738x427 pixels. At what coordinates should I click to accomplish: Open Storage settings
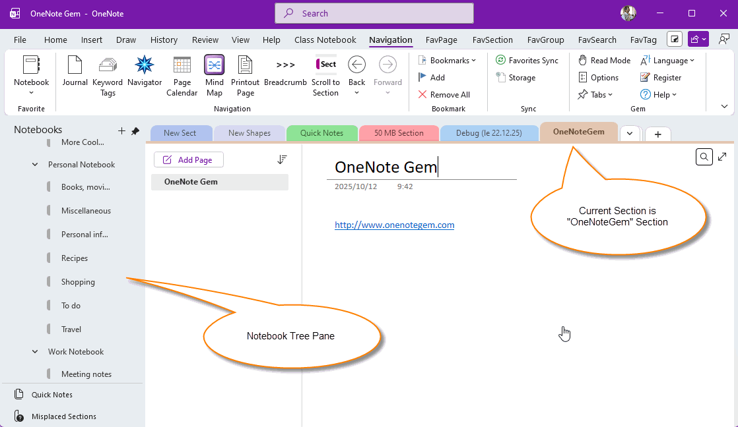[x=516, y=78]
